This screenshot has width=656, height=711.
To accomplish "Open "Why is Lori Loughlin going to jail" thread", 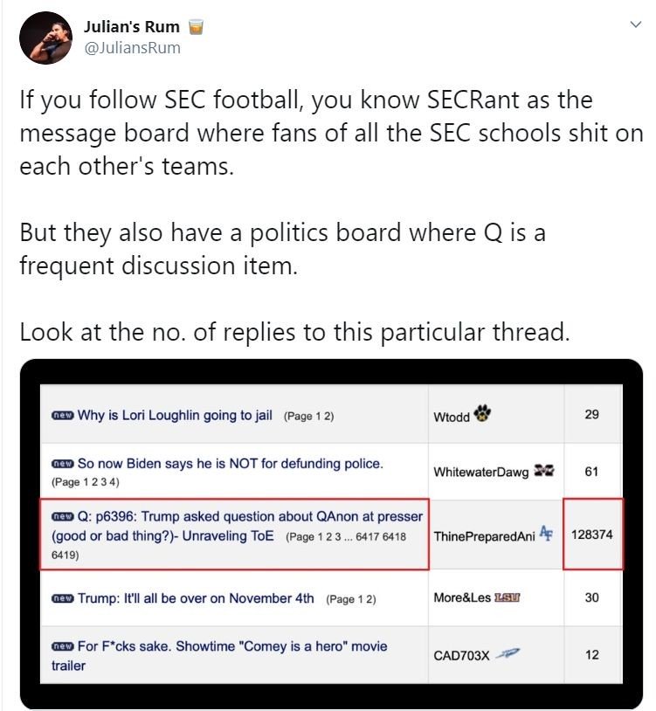I will click(x=176, y=415).
